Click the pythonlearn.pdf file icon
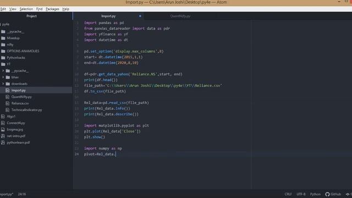 pos(3,142)
